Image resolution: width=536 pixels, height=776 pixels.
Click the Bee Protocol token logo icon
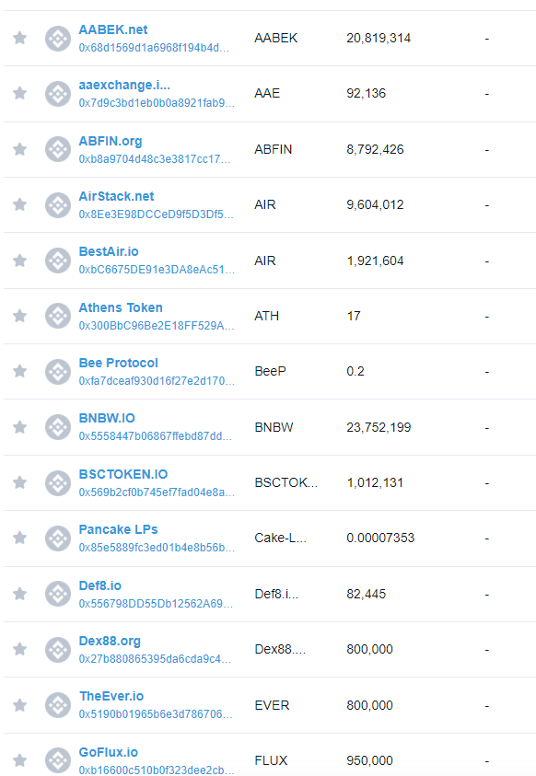pyautogui.click(x=58, y=371)
